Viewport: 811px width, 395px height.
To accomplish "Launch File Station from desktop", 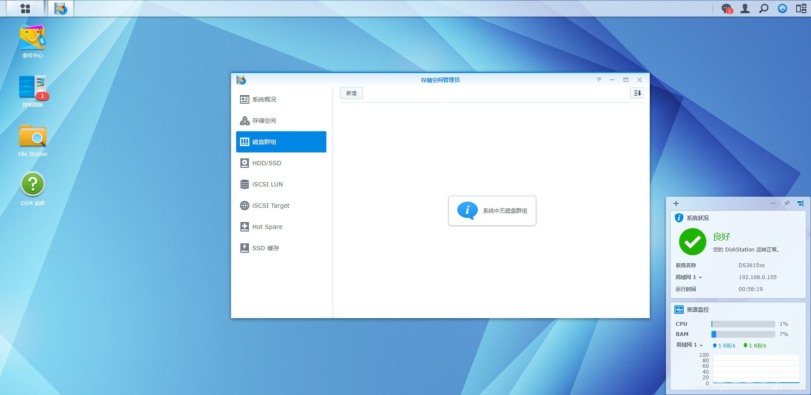I will click(32, 137).
